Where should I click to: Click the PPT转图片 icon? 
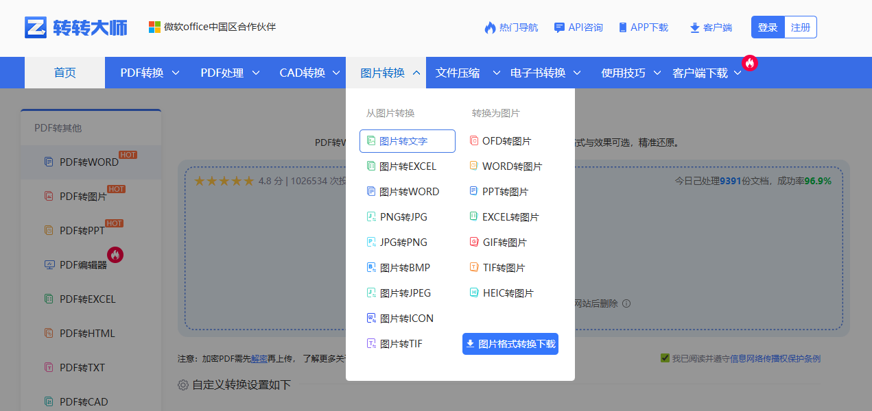[474, 192]
